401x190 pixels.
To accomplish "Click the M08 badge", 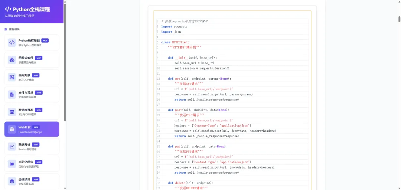I will [39, 162].
